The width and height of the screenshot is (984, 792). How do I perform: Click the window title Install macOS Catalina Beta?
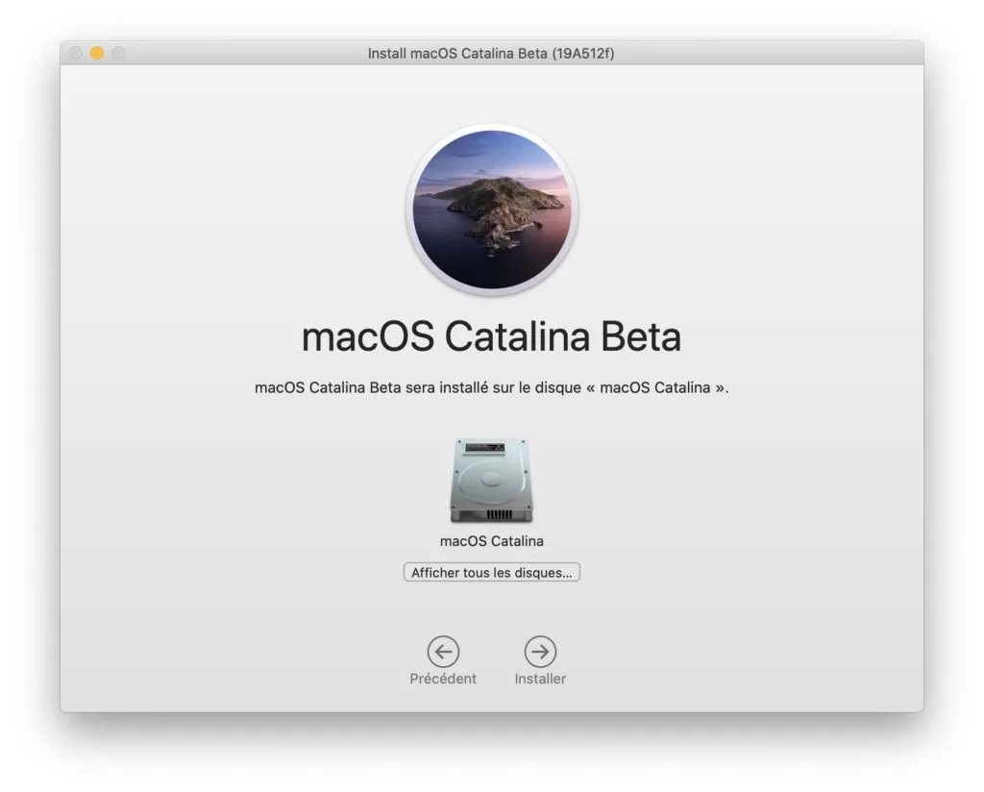[491, 54]
